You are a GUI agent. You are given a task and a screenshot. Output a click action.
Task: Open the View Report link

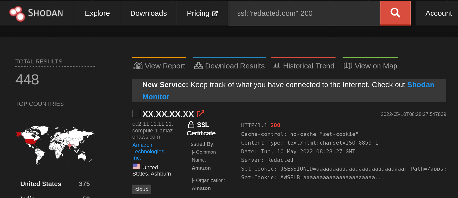point(159,66)
